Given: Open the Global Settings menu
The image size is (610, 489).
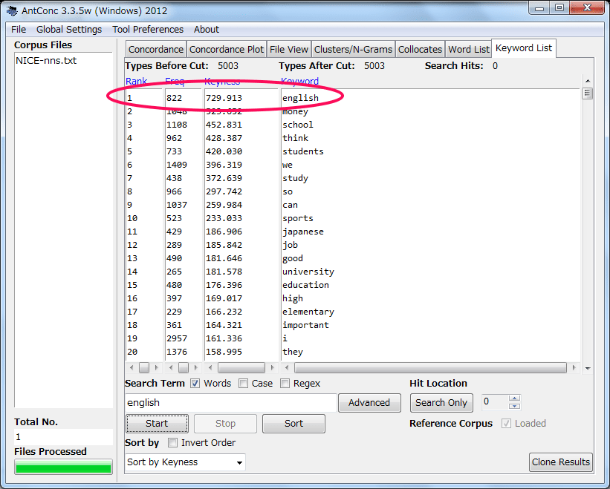Looking at the screenshot, I should 68,29.
